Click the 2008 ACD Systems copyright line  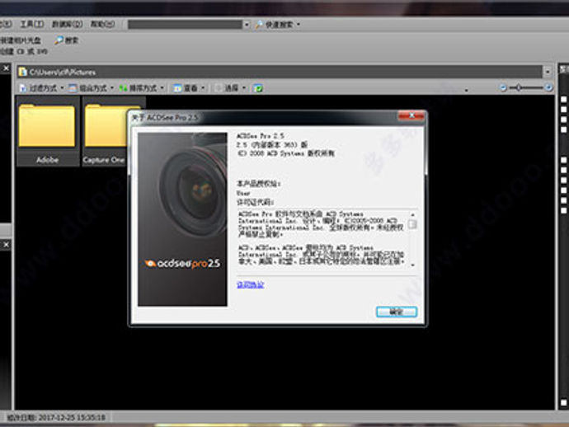[285, 153]
